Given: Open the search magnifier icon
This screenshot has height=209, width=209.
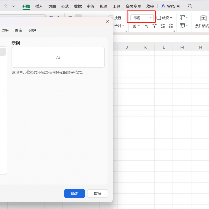Looking at the screenshot, I should 190,6.
